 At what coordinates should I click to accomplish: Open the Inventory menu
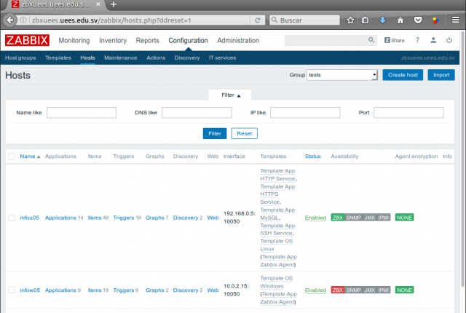pos(113,40)
